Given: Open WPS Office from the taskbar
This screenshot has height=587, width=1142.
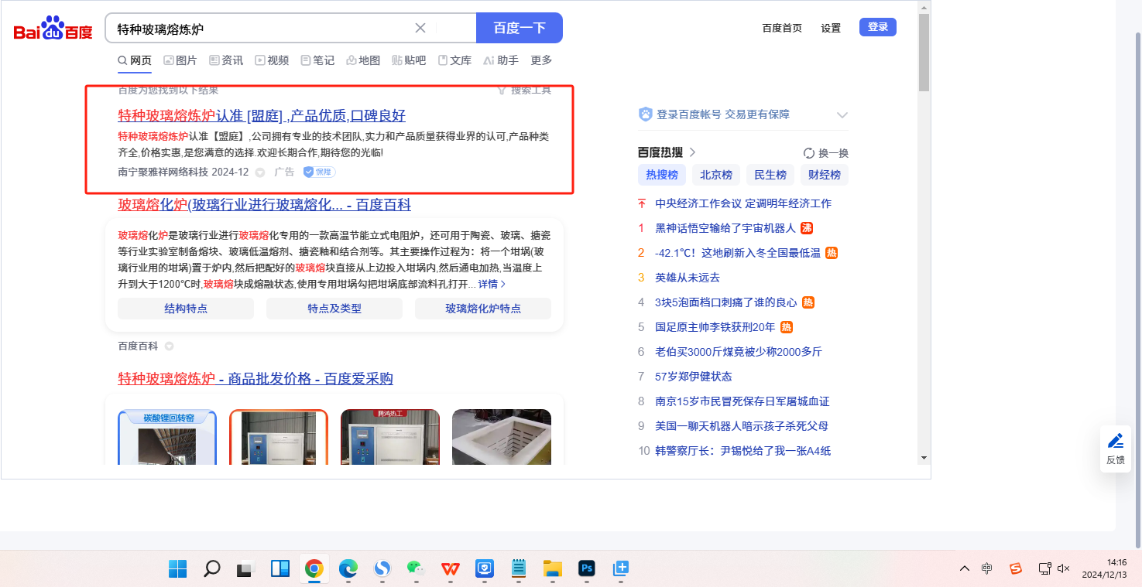Looking at the screenshot, I should click(x=450, y=569).
